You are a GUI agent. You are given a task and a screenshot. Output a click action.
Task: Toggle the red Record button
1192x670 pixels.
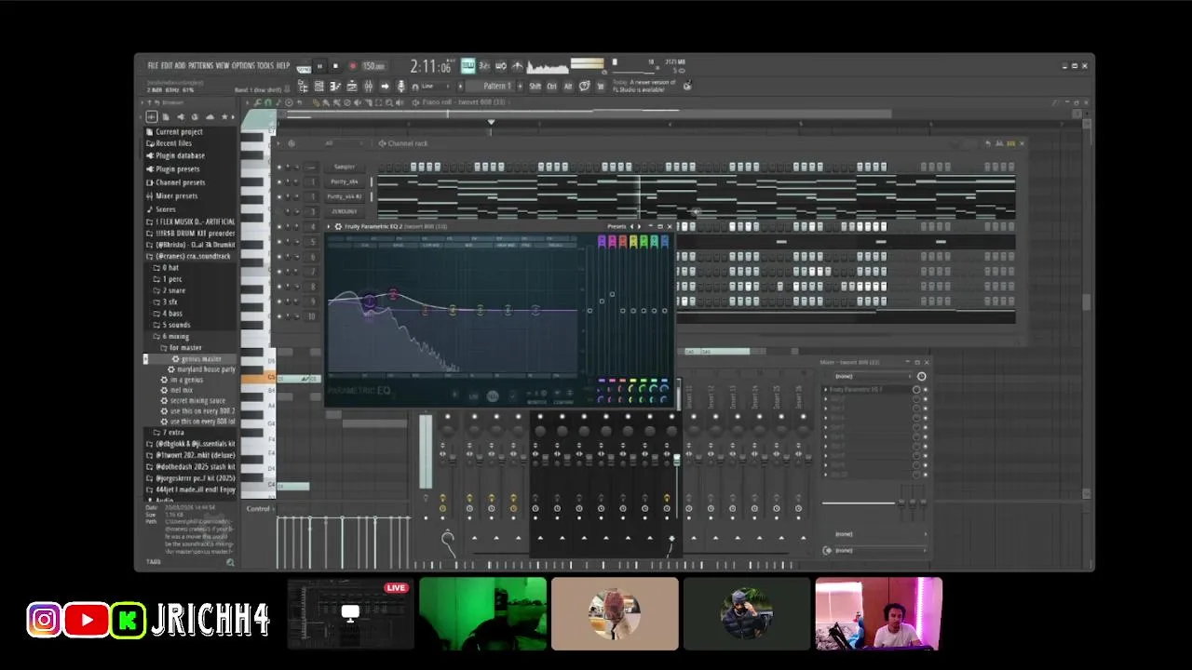352,66
